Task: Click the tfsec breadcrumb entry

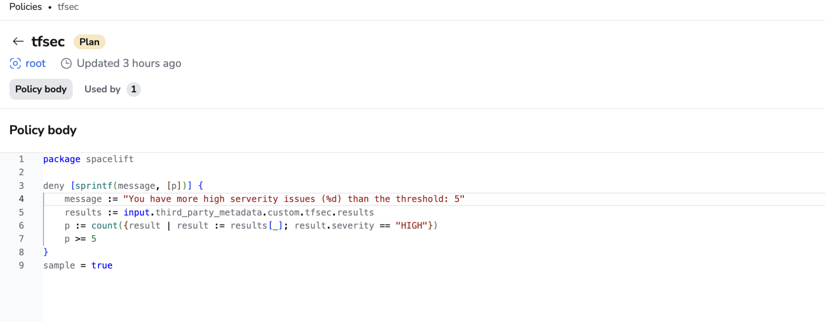Action: [x=68, y=7]
